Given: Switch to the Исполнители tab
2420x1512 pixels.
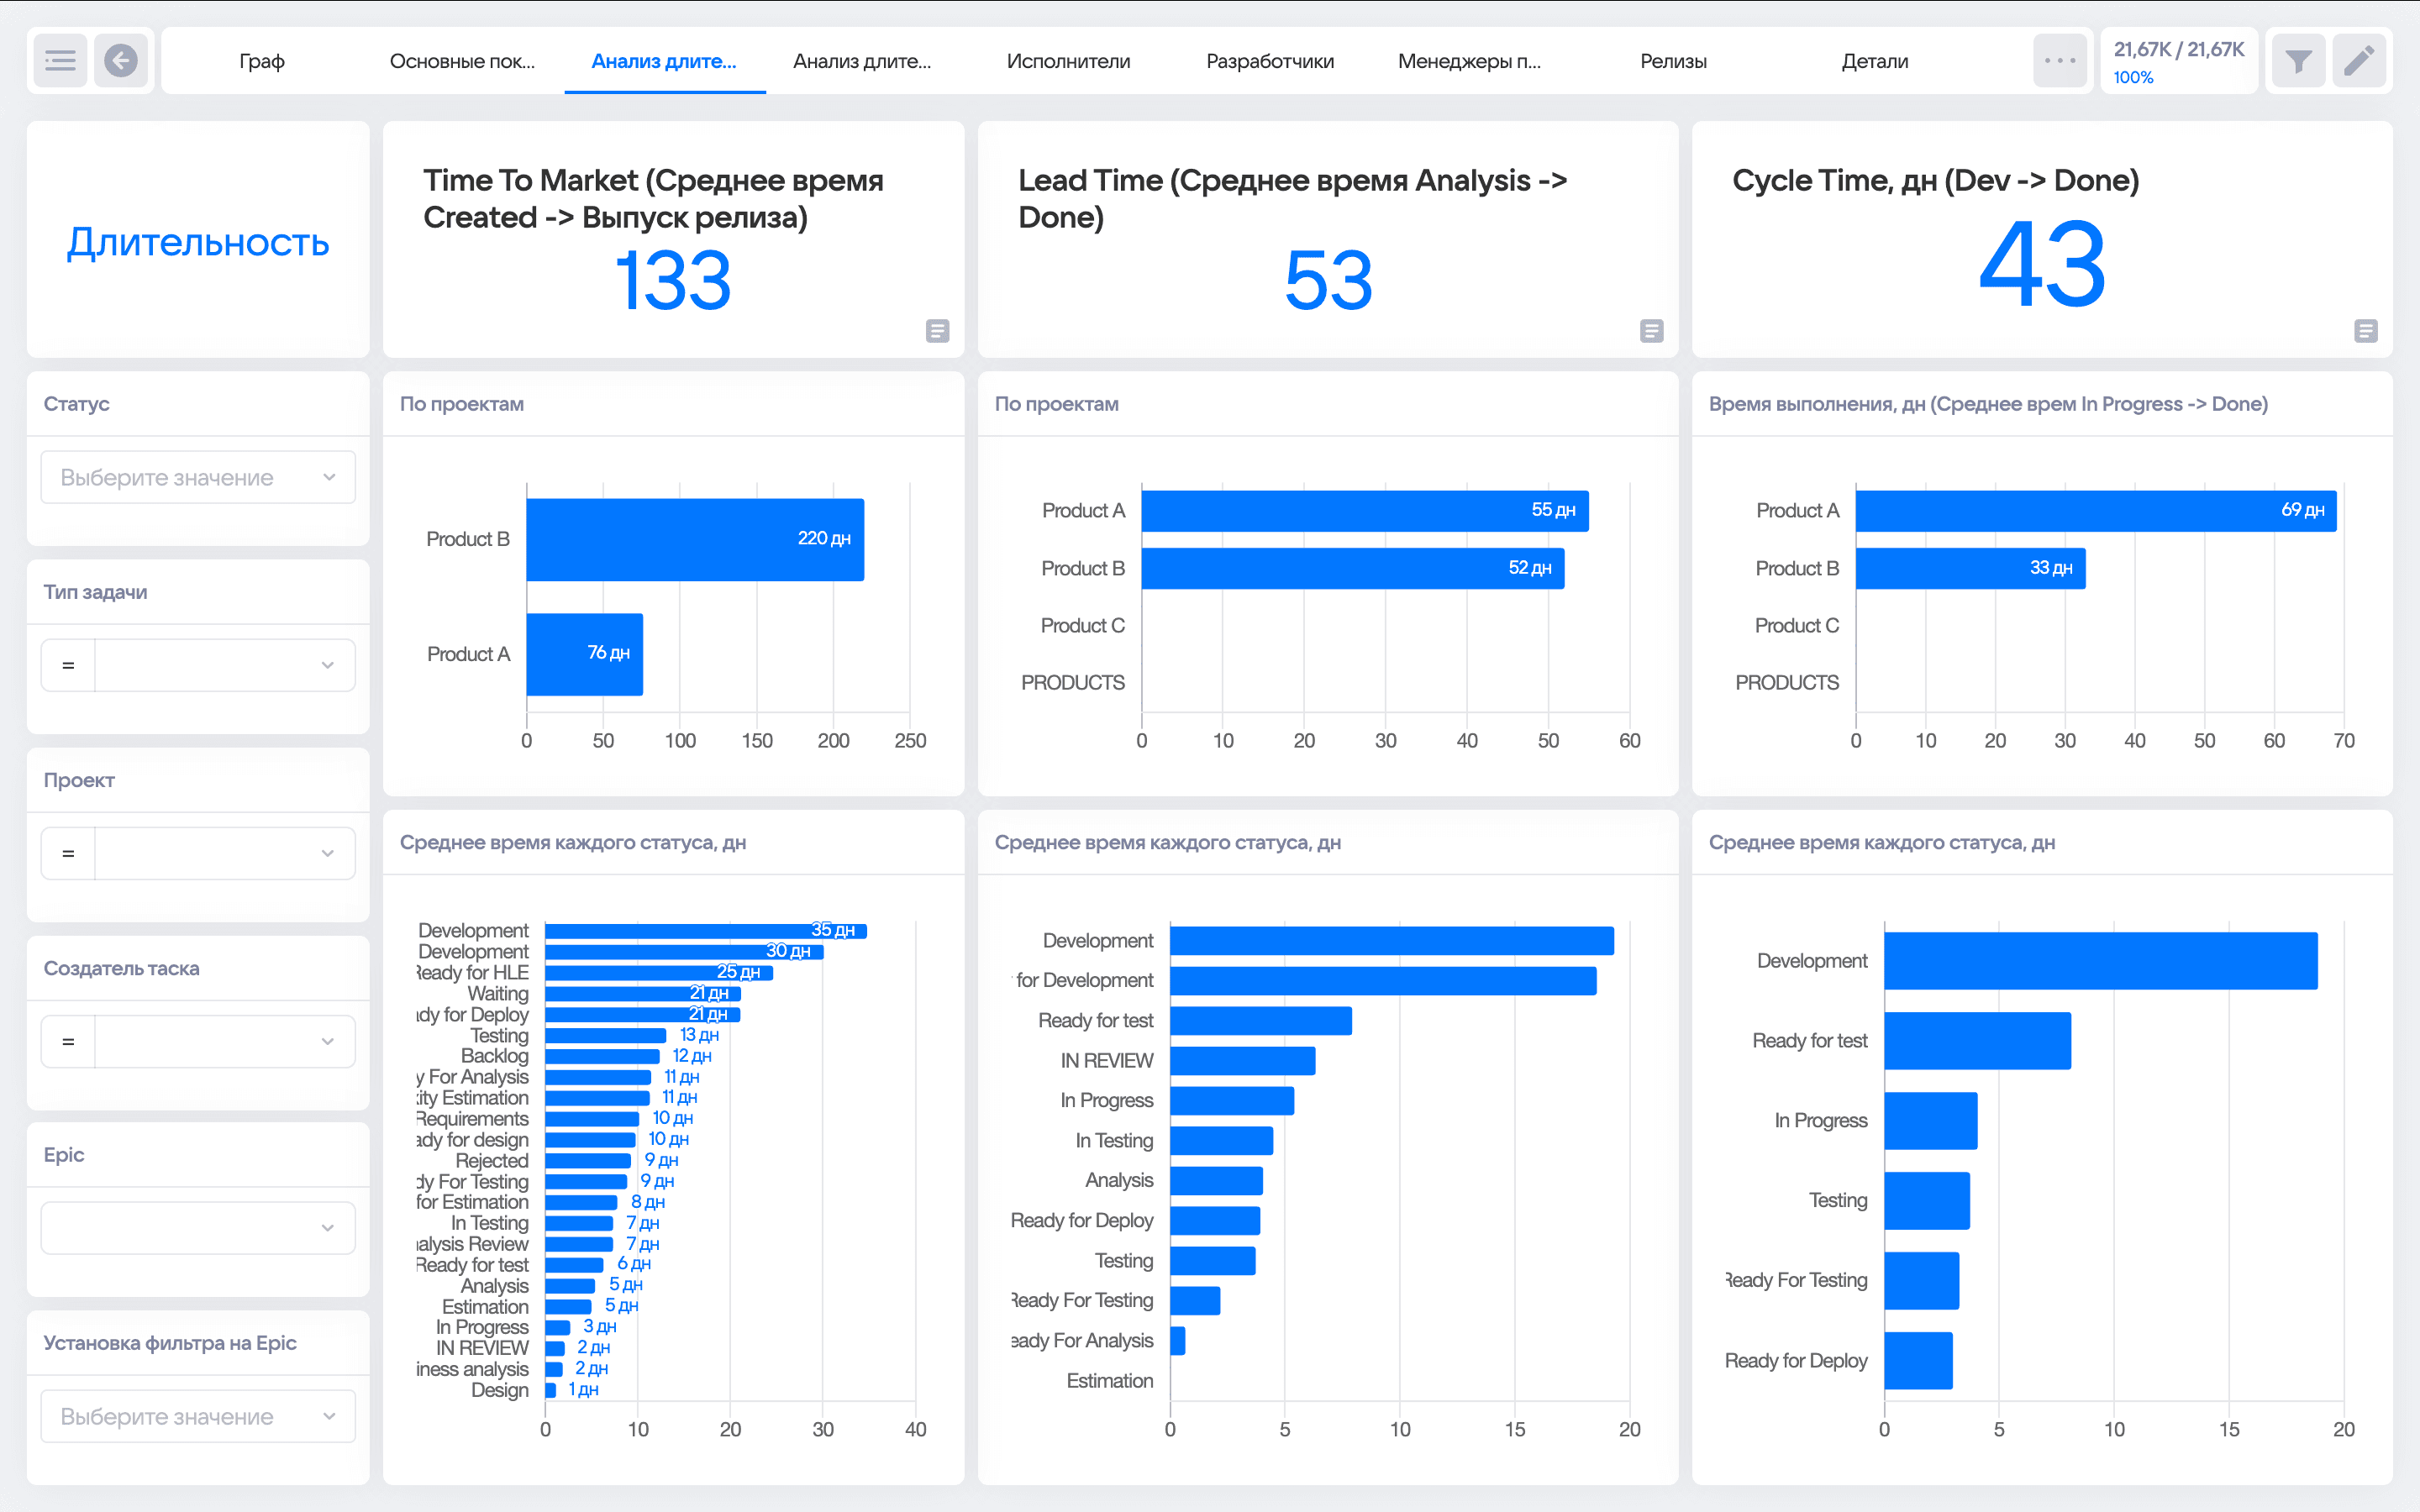Looking at the screenshot, I should [1068, 61].
